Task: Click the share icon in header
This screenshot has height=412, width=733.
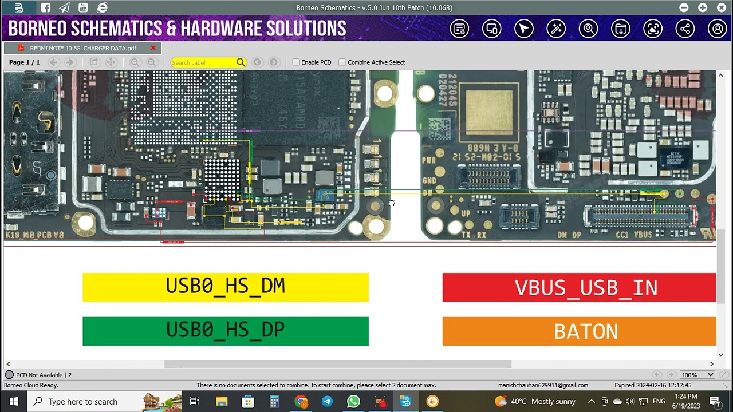Action: pyautogui.click(x=685, y=29)
